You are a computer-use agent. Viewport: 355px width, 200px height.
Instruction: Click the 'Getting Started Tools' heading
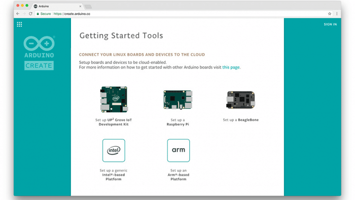tap(121, 36)
